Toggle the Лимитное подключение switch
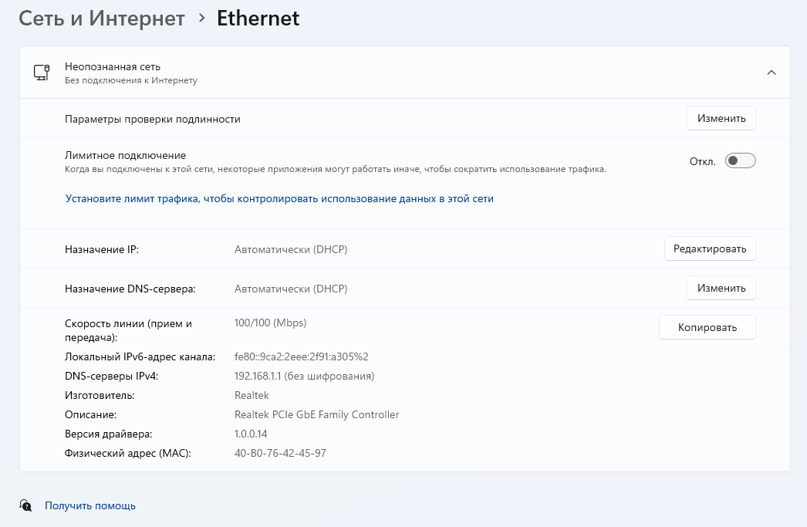Image resolution: width=807 pixels, height=527 pixels. click(x=740, y=160)
